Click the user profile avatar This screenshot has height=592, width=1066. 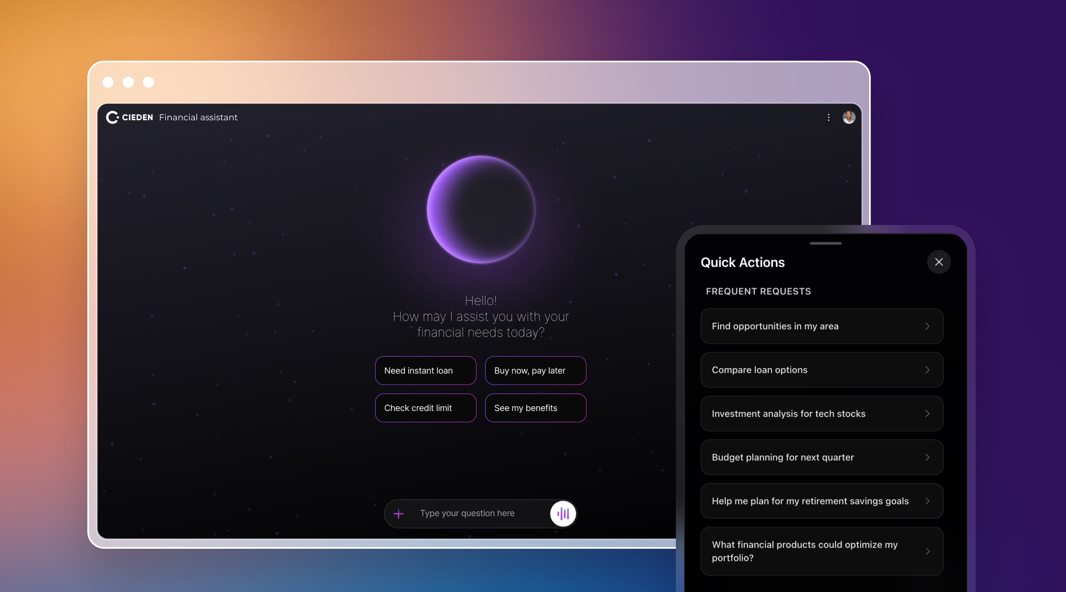849,118
